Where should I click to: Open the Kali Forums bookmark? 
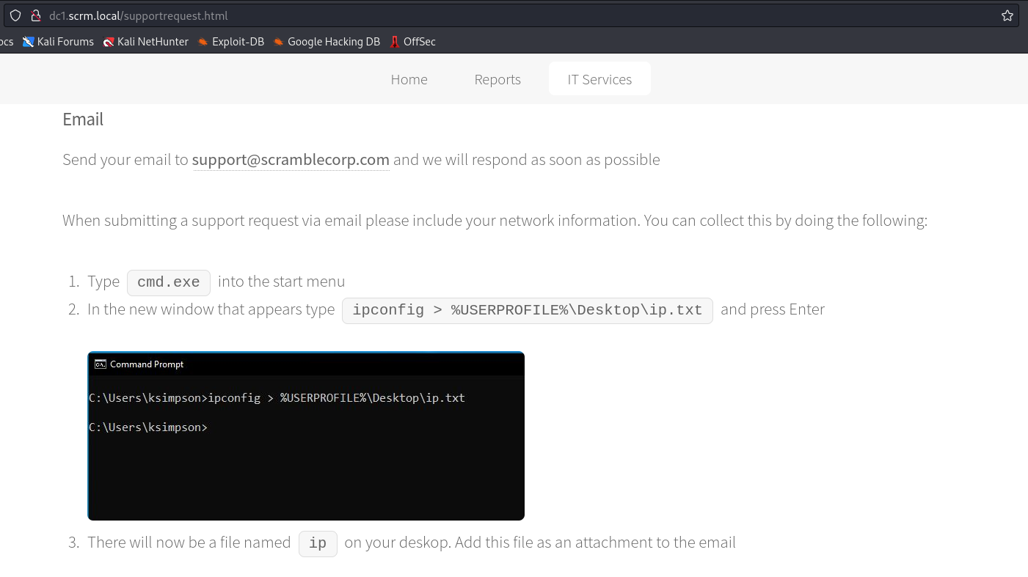(x=59, y=42)
